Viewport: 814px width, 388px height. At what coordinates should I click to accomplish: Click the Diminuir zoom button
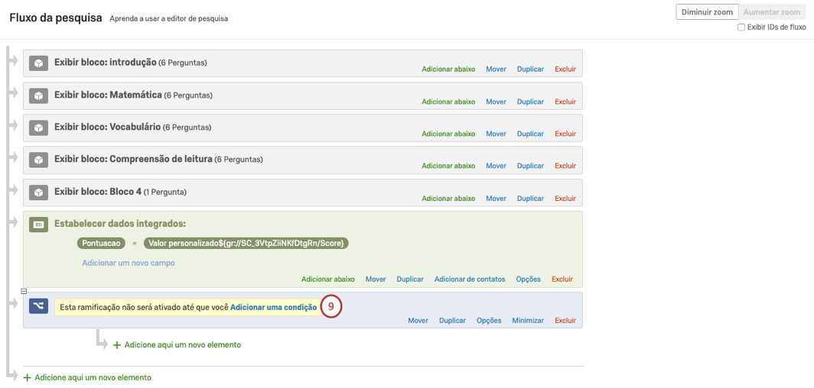point(708,12)
